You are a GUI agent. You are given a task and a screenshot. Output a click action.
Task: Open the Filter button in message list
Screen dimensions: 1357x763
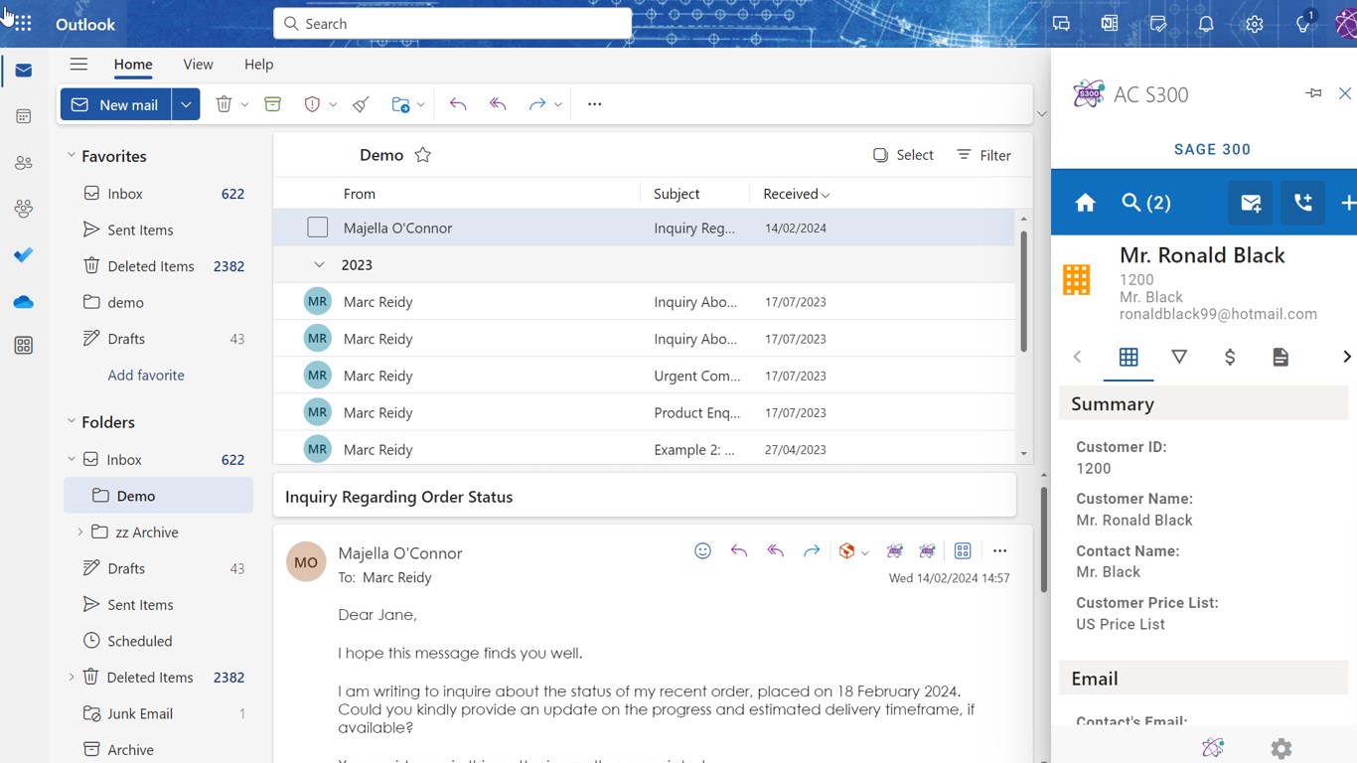pyautogui.click(x=983, y=155)
